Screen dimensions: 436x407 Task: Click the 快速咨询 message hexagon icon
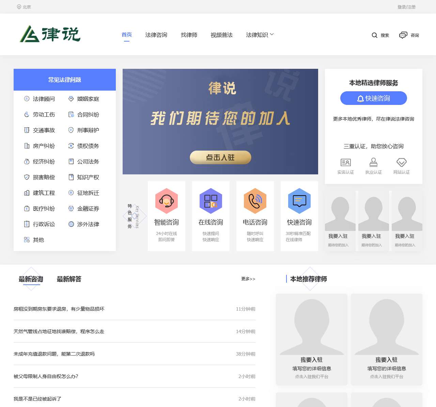click(x=299, y=201)
